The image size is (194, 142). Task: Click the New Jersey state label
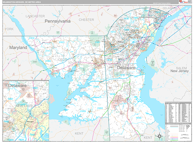click(179, 71)
